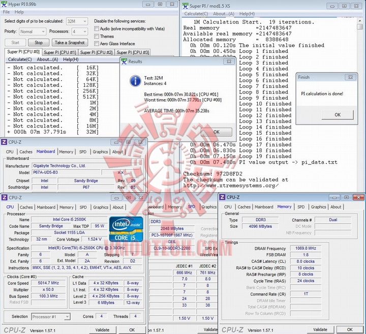Click the Results dialog title icon
366x334 pixels.
[x=124, y=62]
